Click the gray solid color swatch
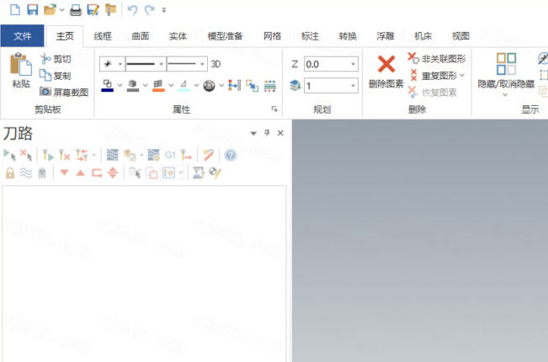Viewport: 548px width, 362px height. click(x=133, y=86)
